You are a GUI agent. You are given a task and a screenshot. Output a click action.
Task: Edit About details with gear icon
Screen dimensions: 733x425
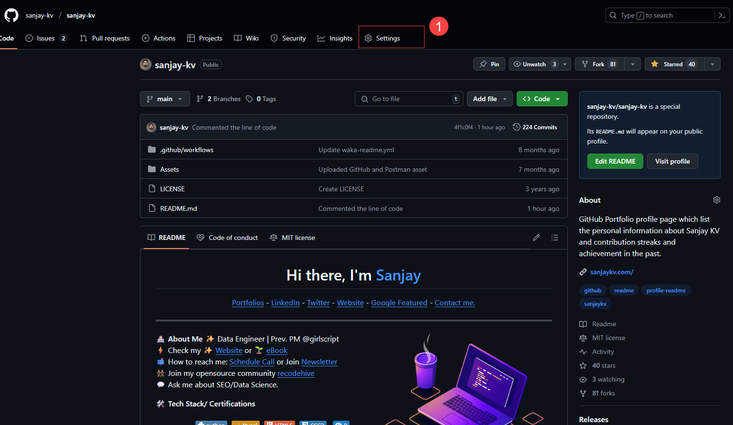[716, 200]
